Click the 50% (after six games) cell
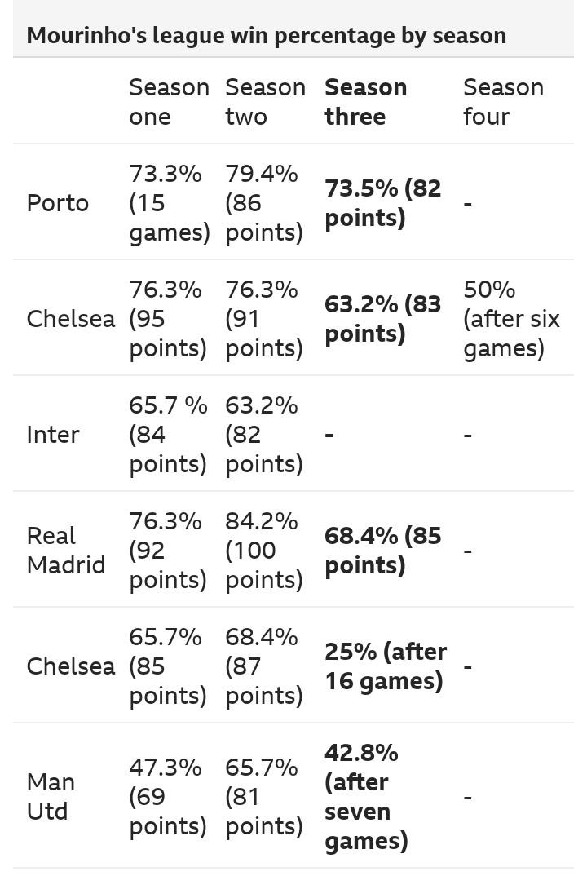This screenshot has width=587, height=876. tap(511, 318)
